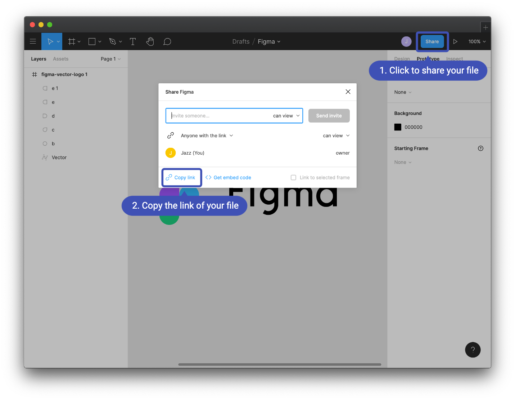Select the Comment tool
The height and width of the screenshot is (400, 515).
pos(167,42)
